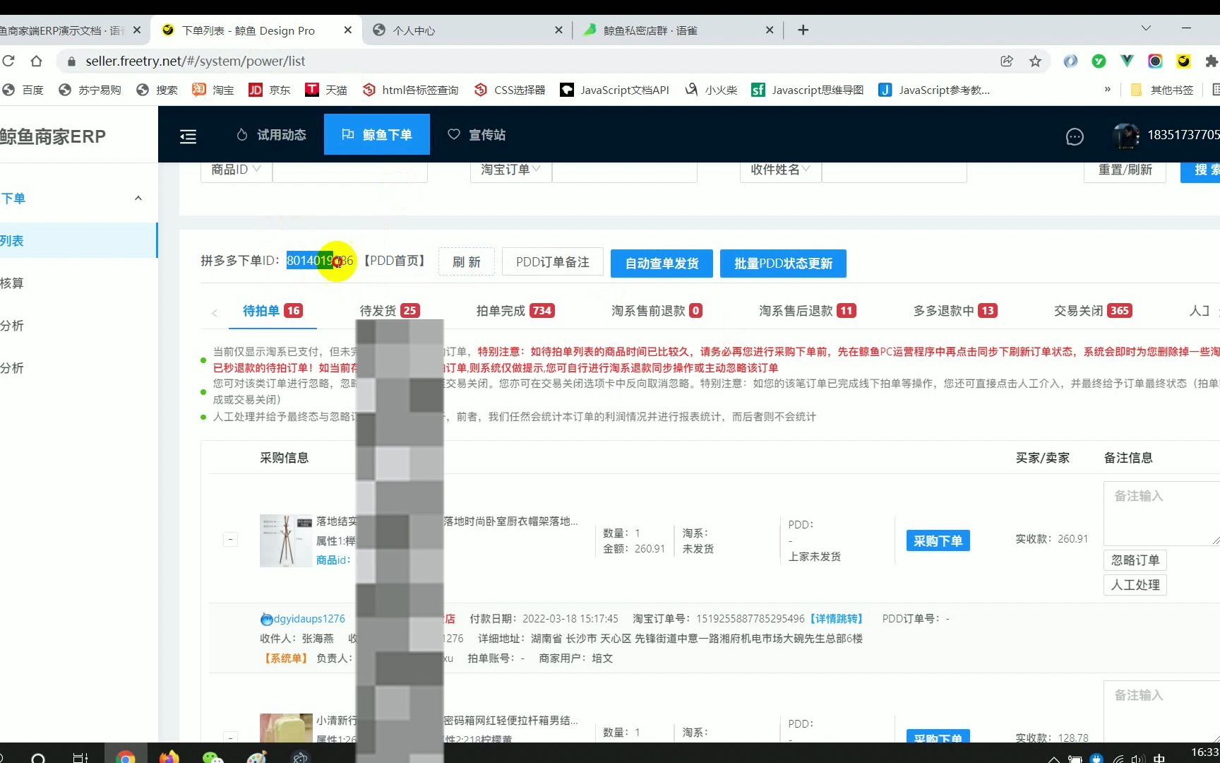Screen dimensions: 1220x763
Task: Switch to the 多多退款中 tab
Action: click(x=955, y=311)
